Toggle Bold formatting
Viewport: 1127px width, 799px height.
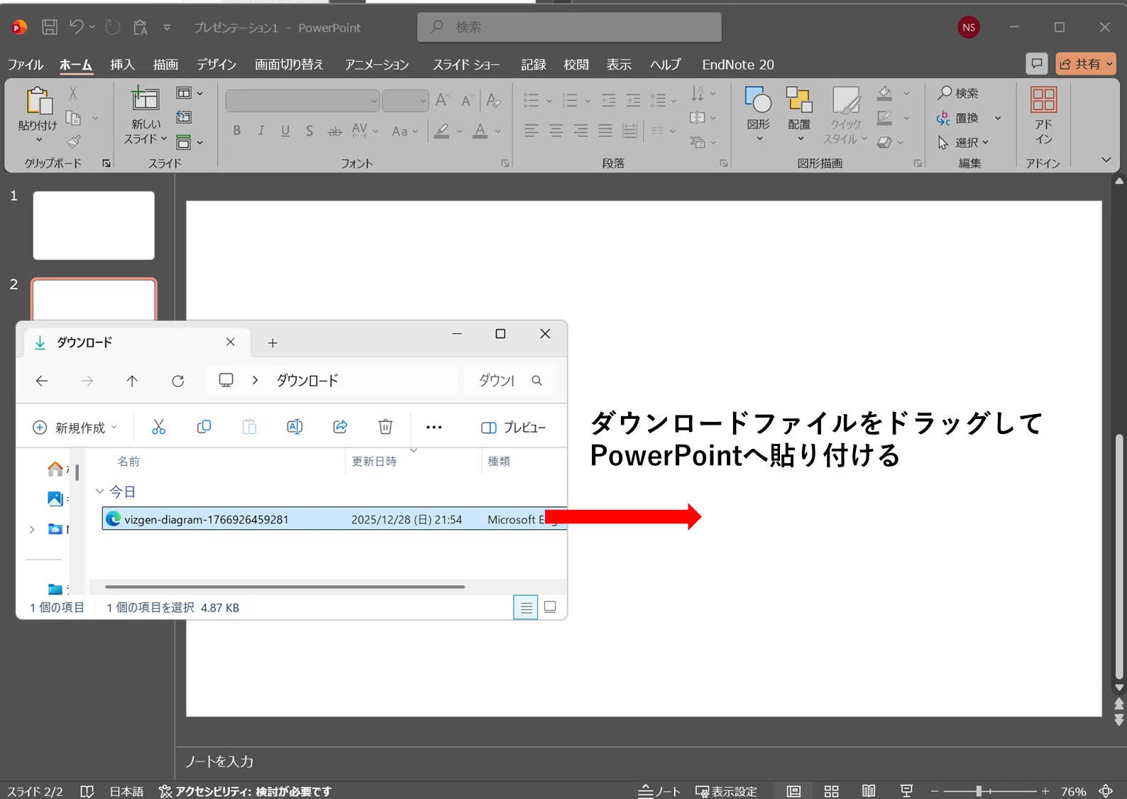(237, 131)
